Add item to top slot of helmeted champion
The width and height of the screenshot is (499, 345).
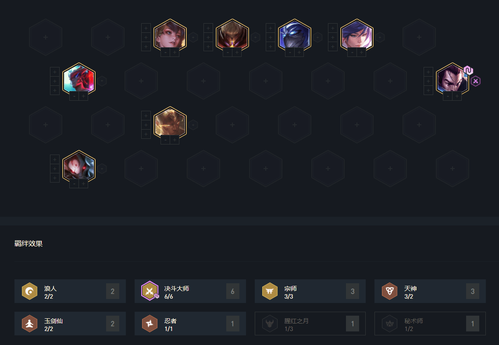pyautogui.click(x=208, y=28)
